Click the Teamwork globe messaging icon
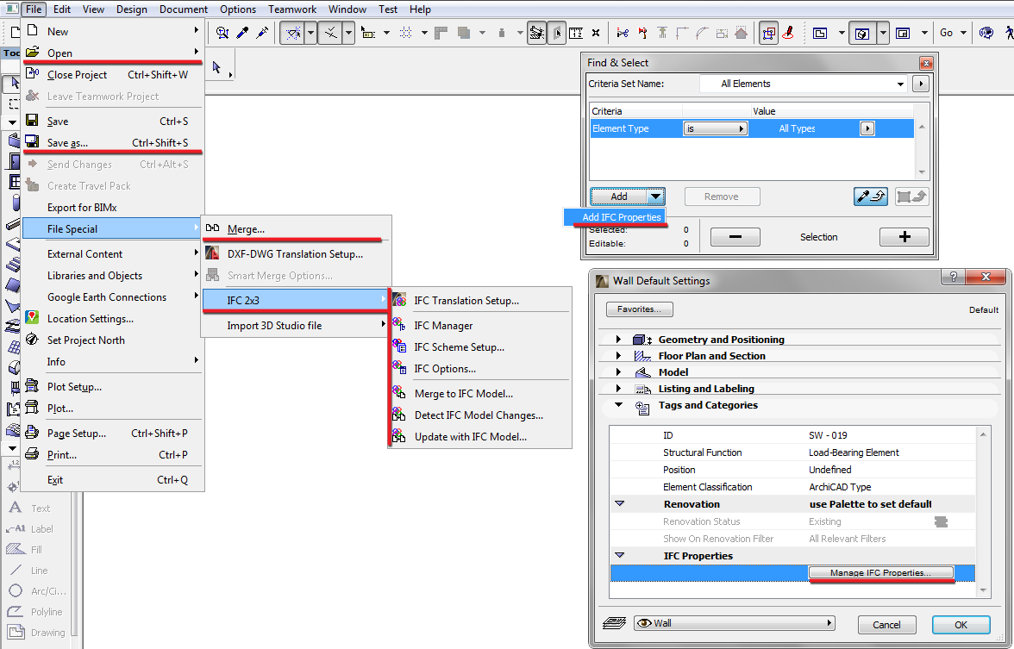The image size is (1014, 649). click(x=986, y=33)
